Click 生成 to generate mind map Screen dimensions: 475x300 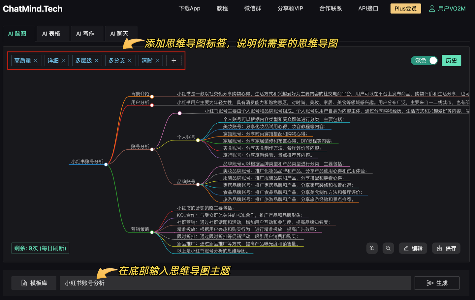[437, 283]
